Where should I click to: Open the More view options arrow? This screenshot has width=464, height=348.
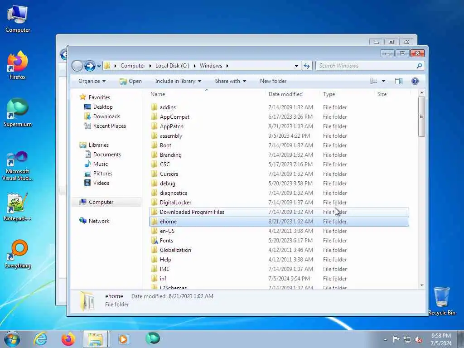click(383, 81)
